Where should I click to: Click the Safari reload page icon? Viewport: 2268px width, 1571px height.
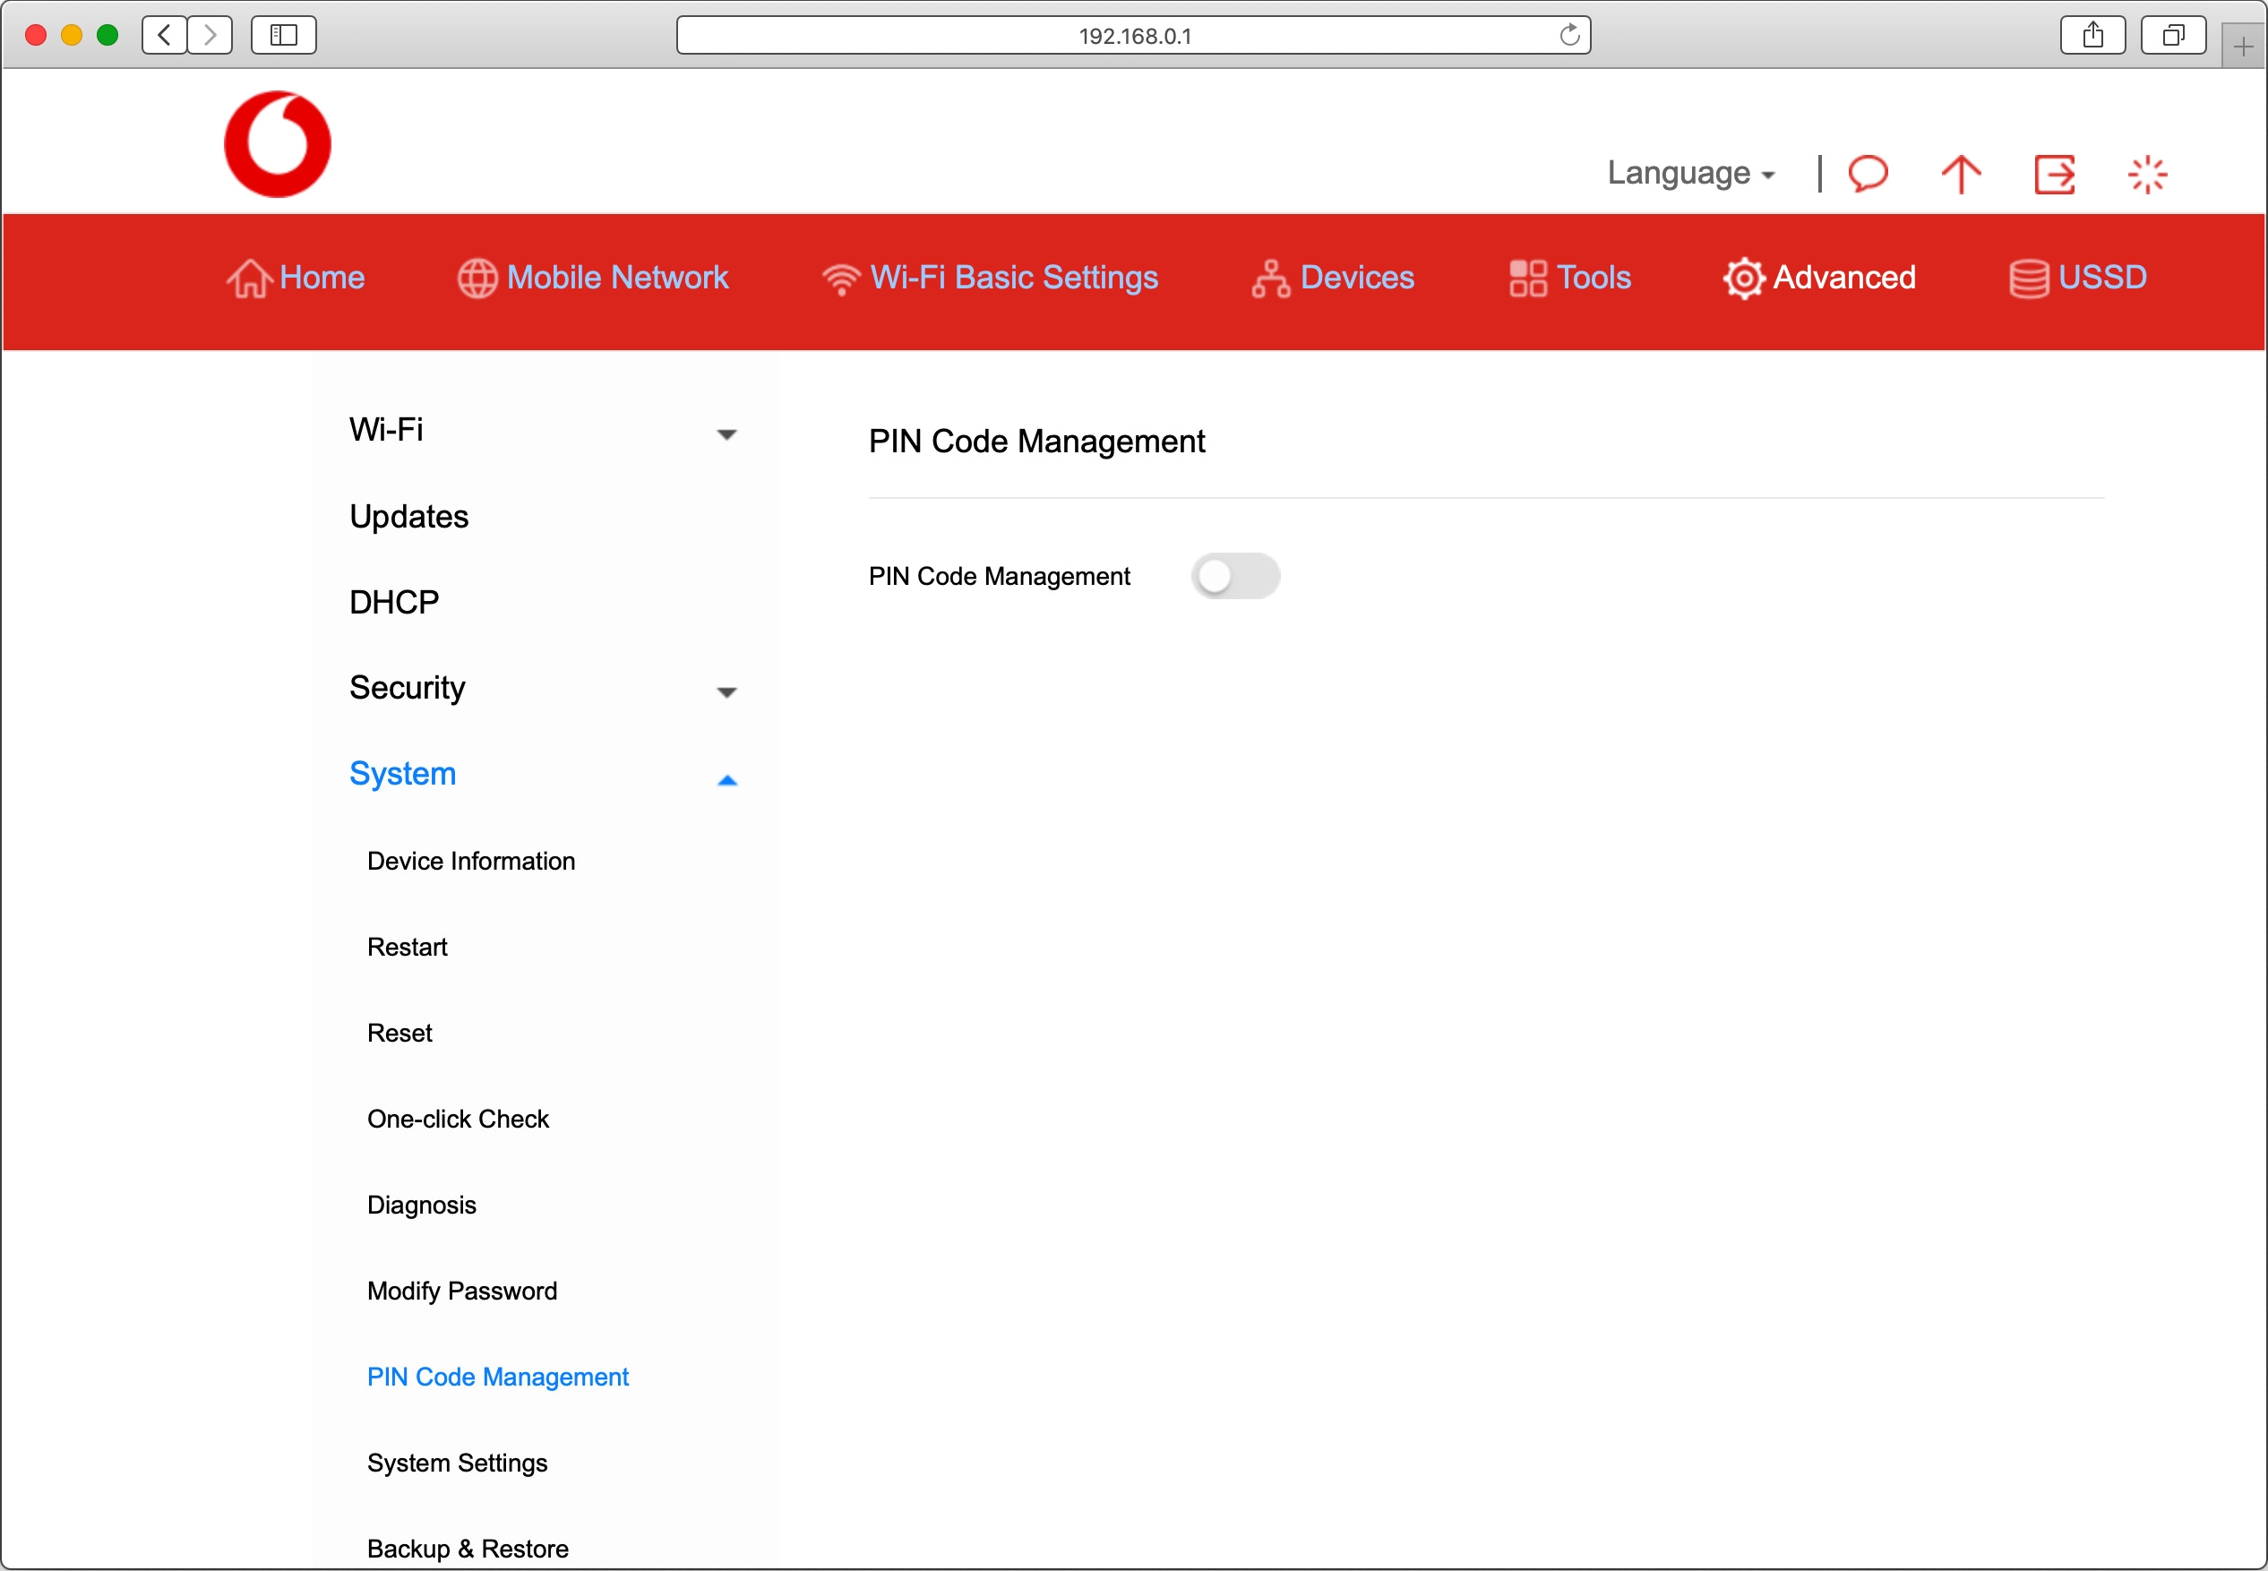[1569, 36]
